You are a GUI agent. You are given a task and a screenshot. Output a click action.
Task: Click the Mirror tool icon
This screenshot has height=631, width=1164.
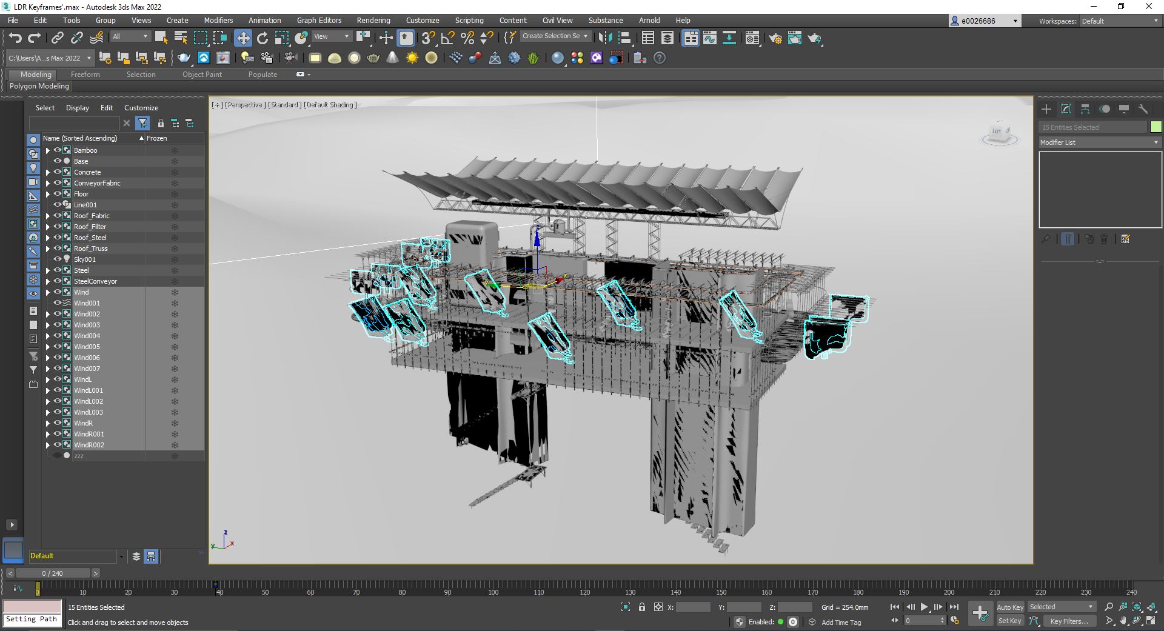tap(604, 38)
